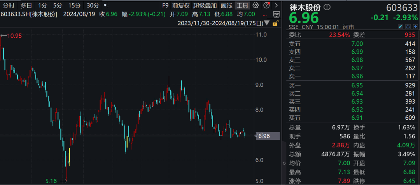Click 卖四 ask price 6.99
The image size is (420, 185).
358,52
